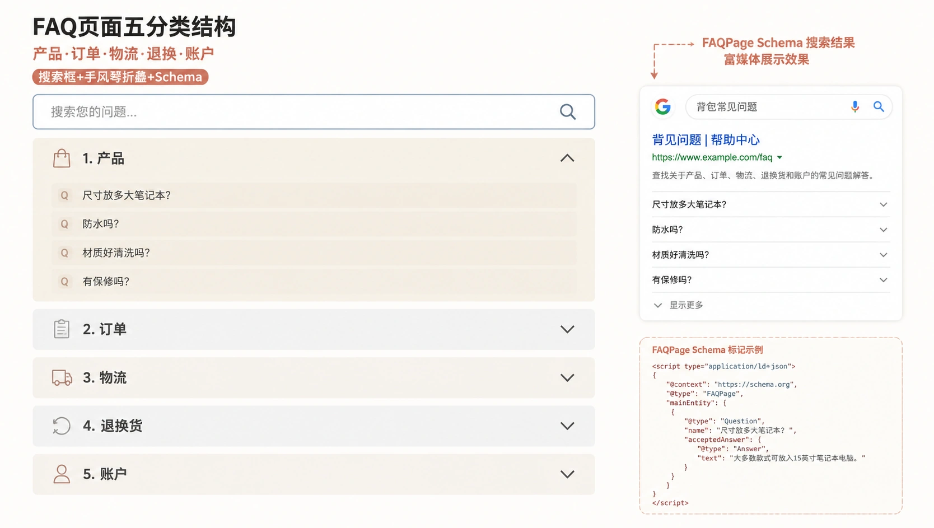The height and width of the screenshot is (528, 934).
Task: Click the blue Google search magnifier icon
Action: point(879,106)
